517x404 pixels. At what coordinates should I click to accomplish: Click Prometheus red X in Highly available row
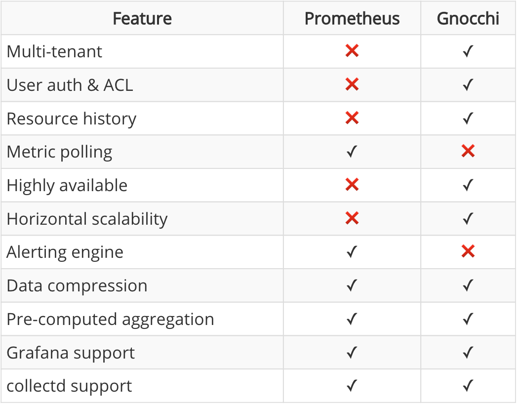click(x=352, y=185)
